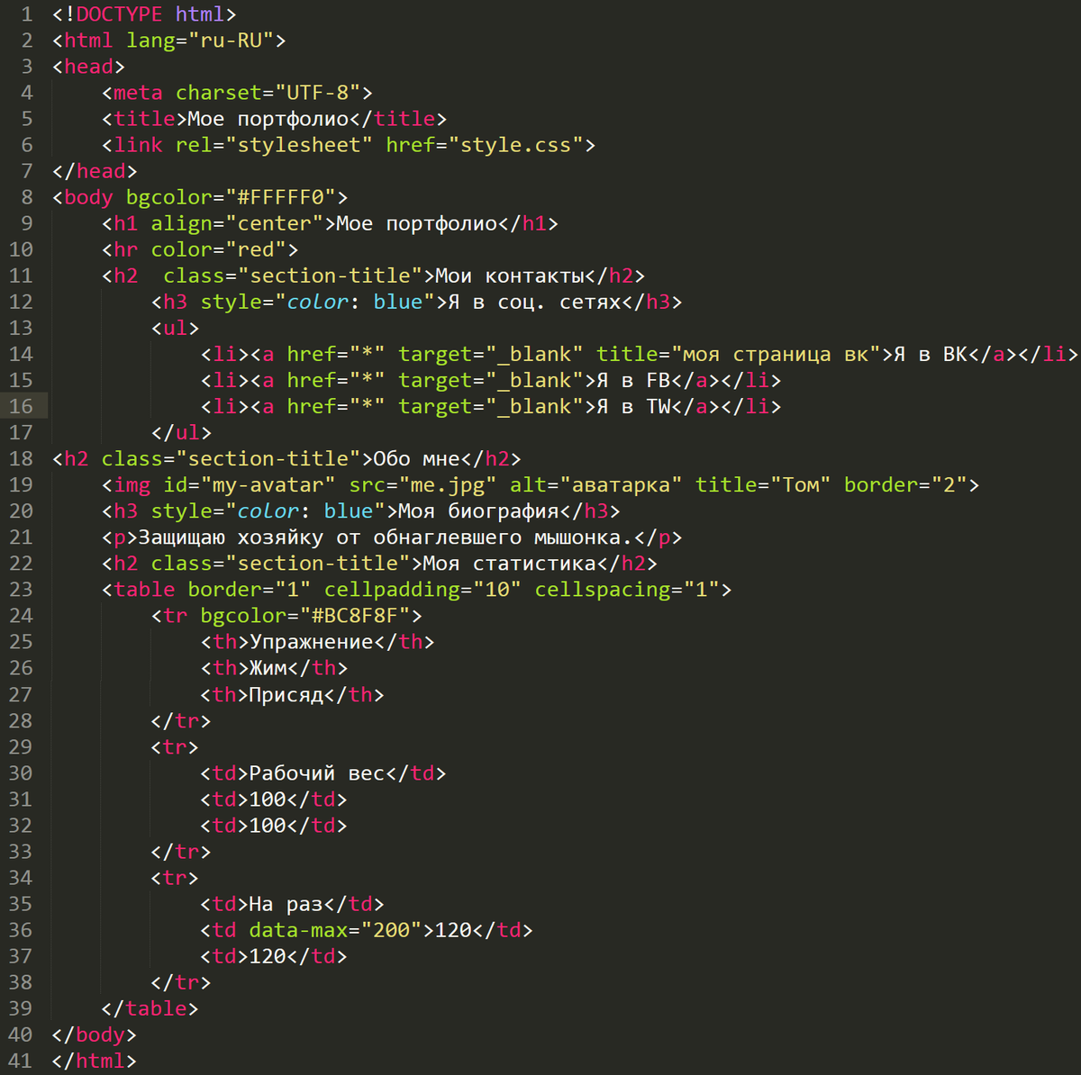Image resolution: width=1081 pixels, height=1075 pixels.
Task: Click the title text inside title tags
Action: [268, 119]
